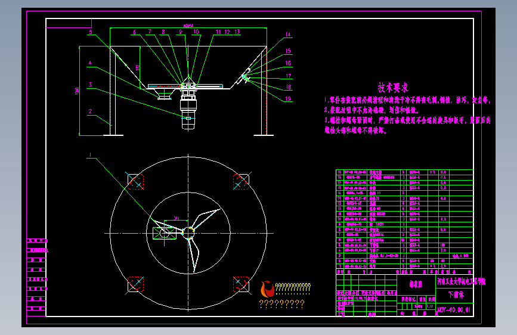Click parts list row number 19

click(404, 172)
